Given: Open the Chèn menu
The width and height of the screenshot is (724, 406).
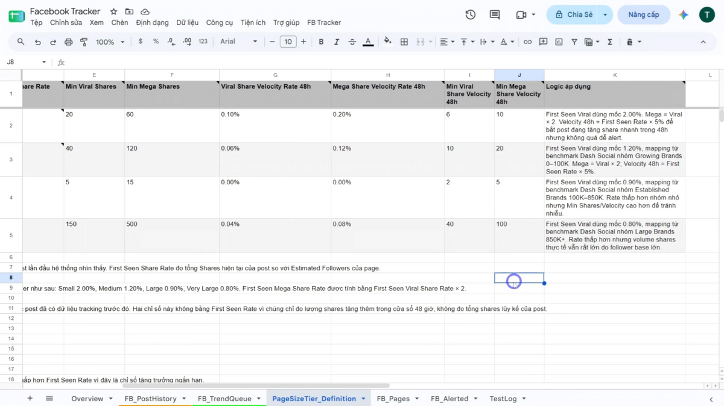Looking at the screenshot, I should tap(119, 22).
